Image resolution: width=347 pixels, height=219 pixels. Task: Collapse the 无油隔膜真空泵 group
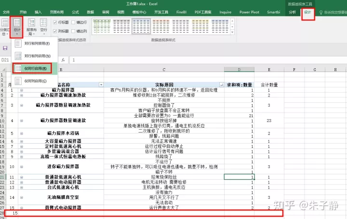[x=22, y=197]
